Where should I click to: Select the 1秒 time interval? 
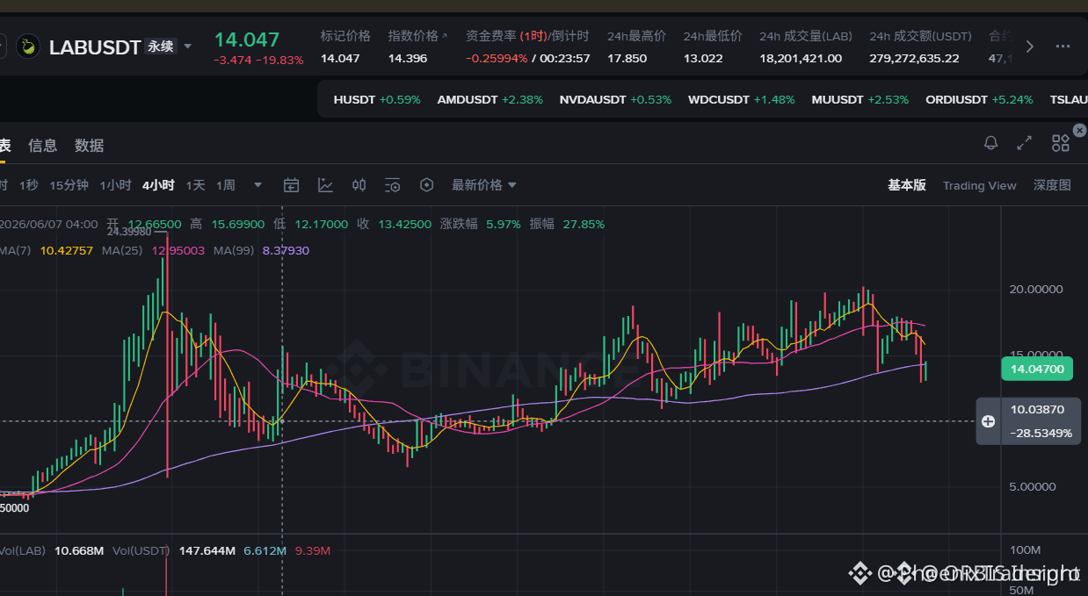[28, 185]
